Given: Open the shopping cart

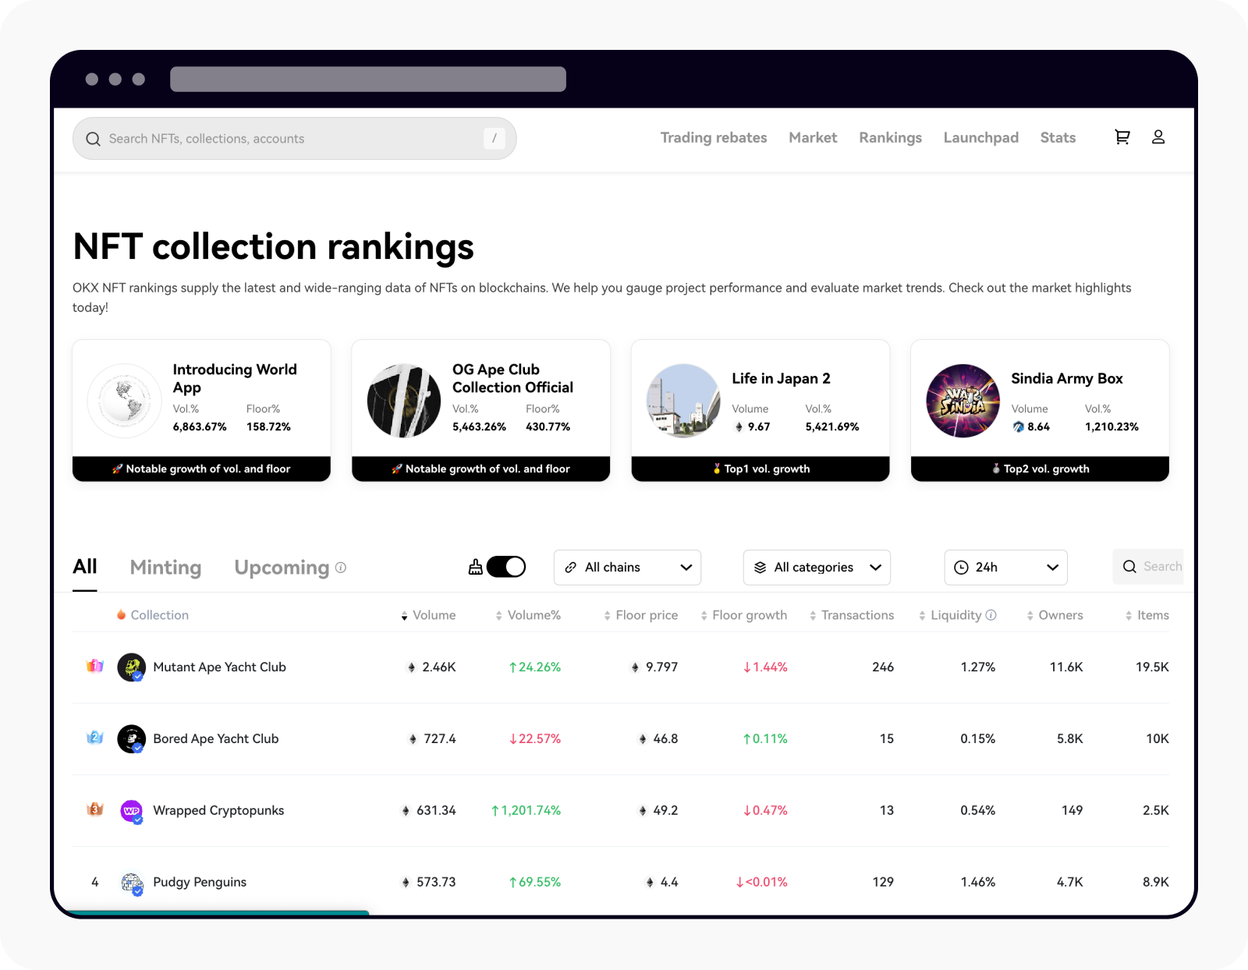Looking at the screenshot, I should point(1122,136).
